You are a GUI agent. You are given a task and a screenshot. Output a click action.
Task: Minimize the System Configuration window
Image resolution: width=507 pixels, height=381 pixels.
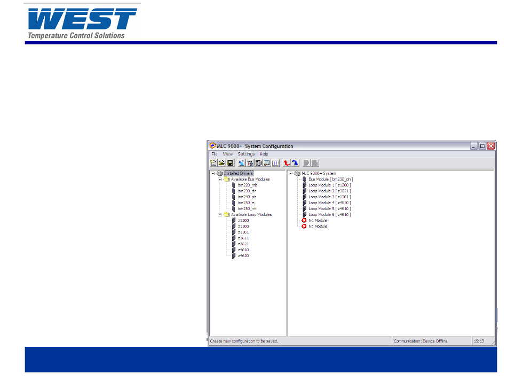474,146
